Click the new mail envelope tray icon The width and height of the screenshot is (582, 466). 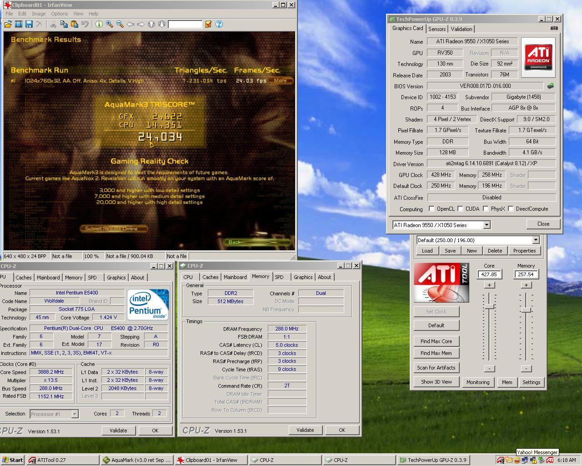click(x=509, y=460)
